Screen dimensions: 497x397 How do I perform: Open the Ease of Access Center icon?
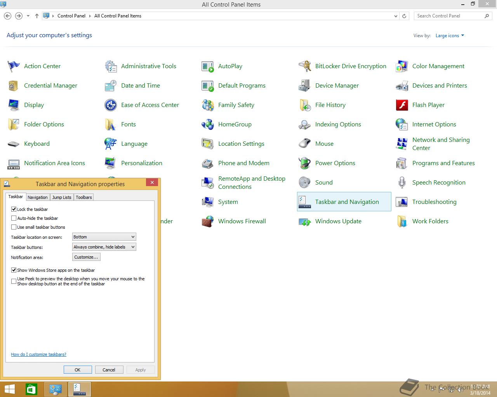(111, 105)
